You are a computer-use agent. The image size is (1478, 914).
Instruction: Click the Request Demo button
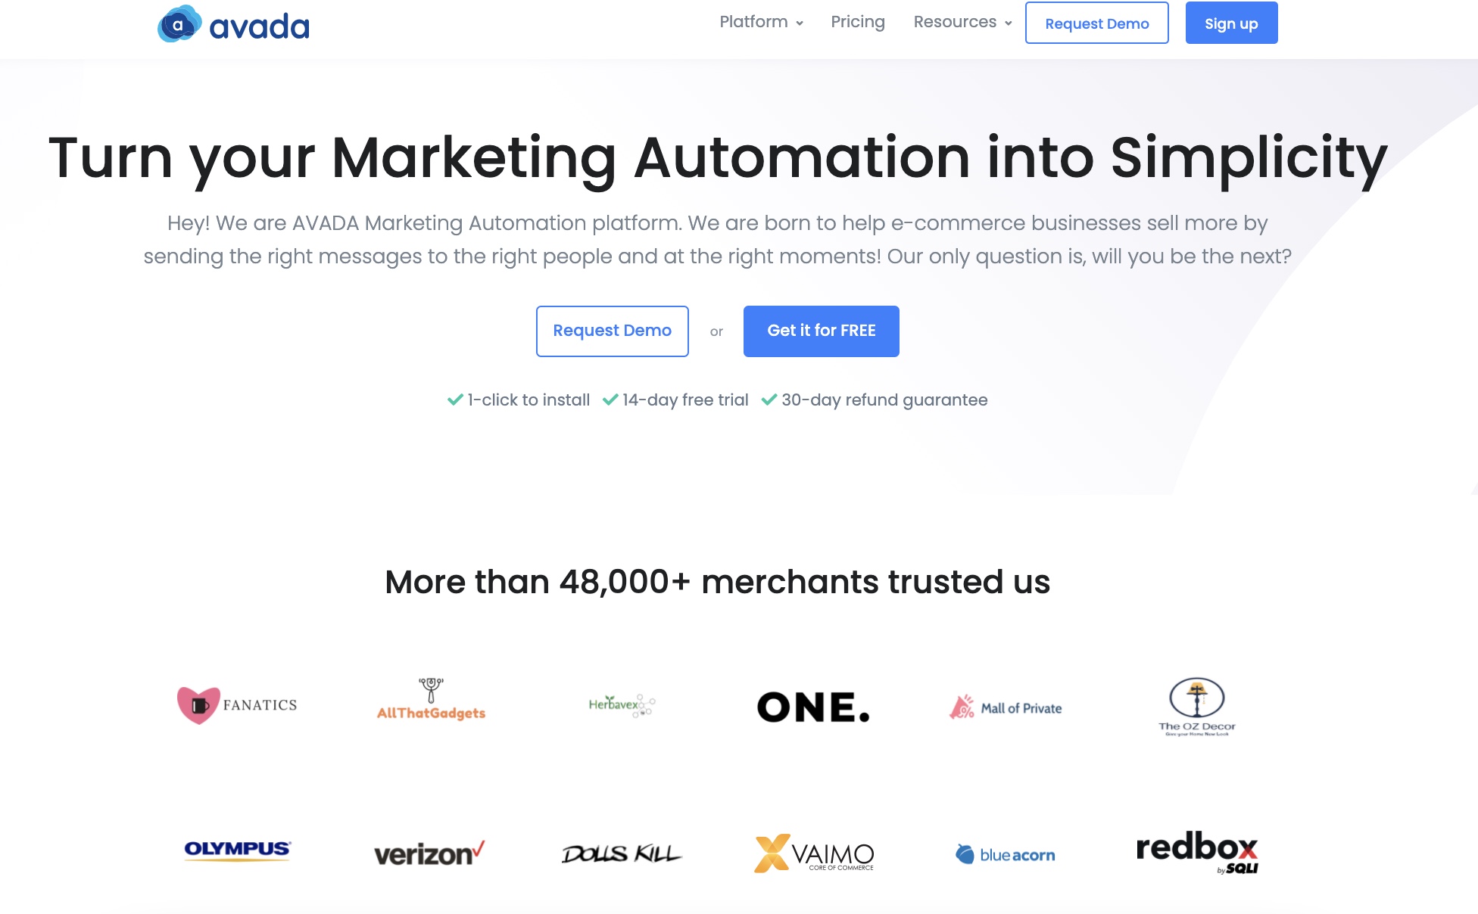(x=611, y=331)
